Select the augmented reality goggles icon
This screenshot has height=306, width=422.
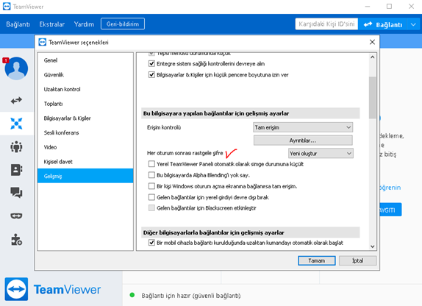click(x=16, y=216)
